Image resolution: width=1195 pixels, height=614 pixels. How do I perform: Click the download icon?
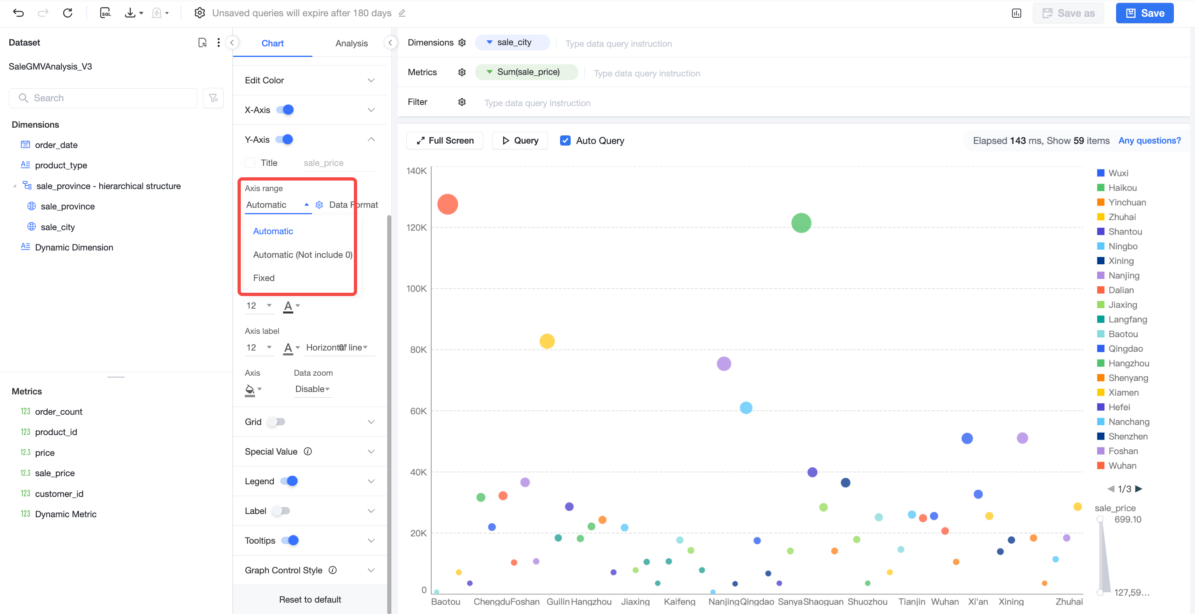click(130, 13)
